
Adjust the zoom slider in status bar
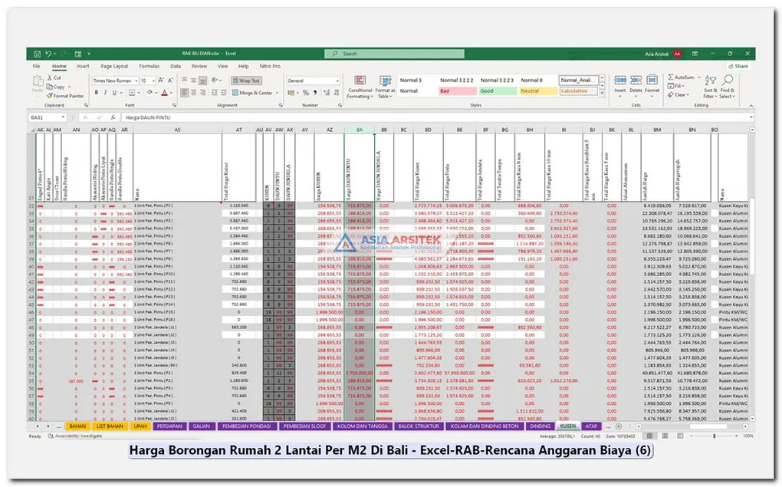click(715, 436)
